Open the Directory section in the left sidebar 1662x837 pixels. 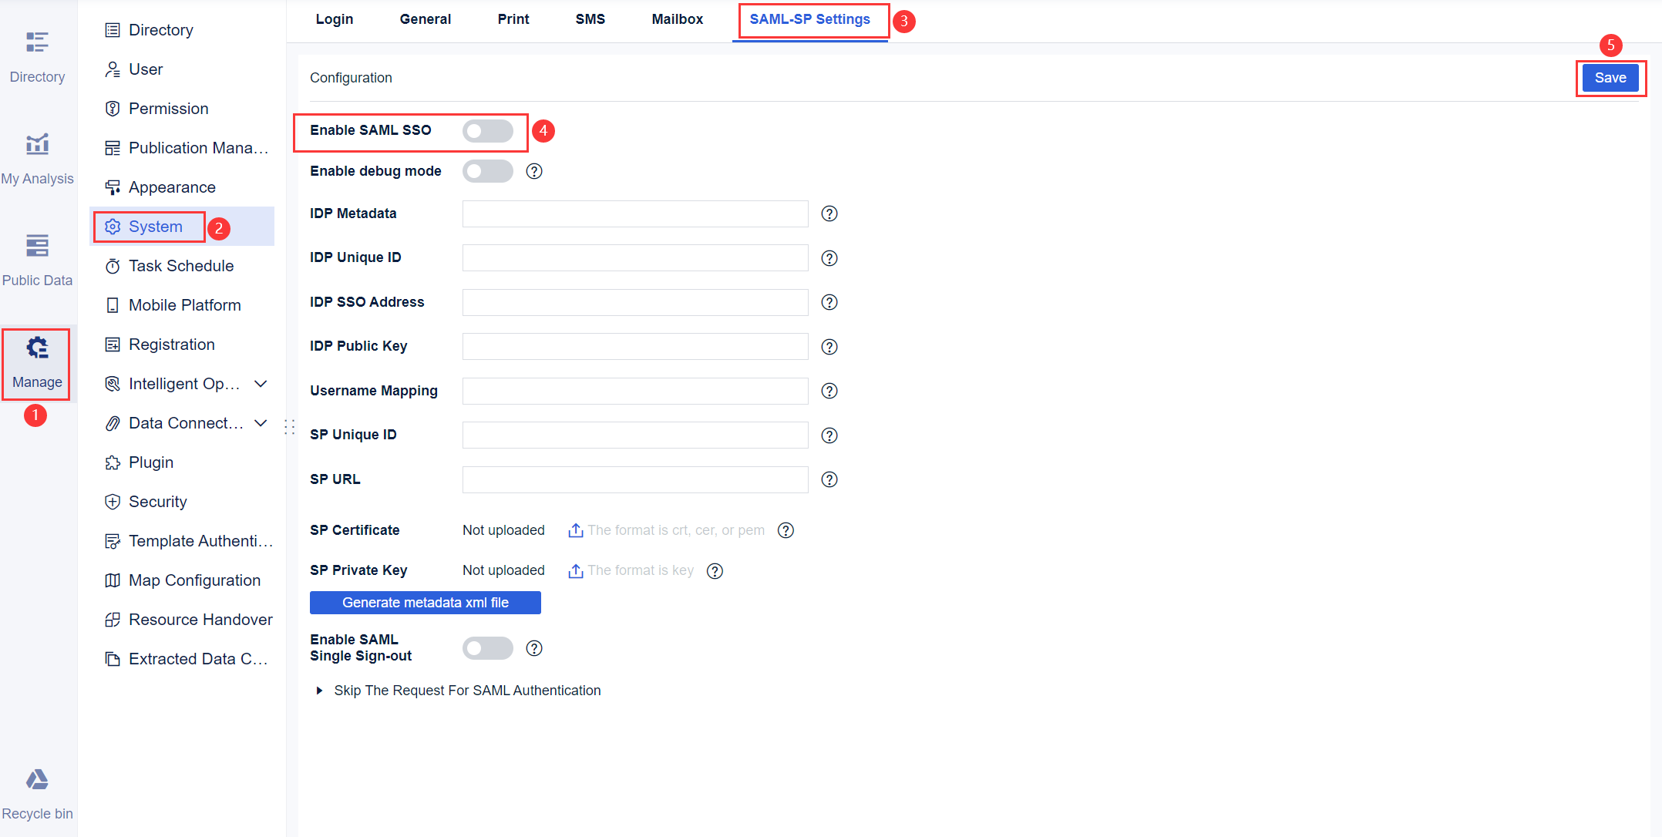point(37,54)
